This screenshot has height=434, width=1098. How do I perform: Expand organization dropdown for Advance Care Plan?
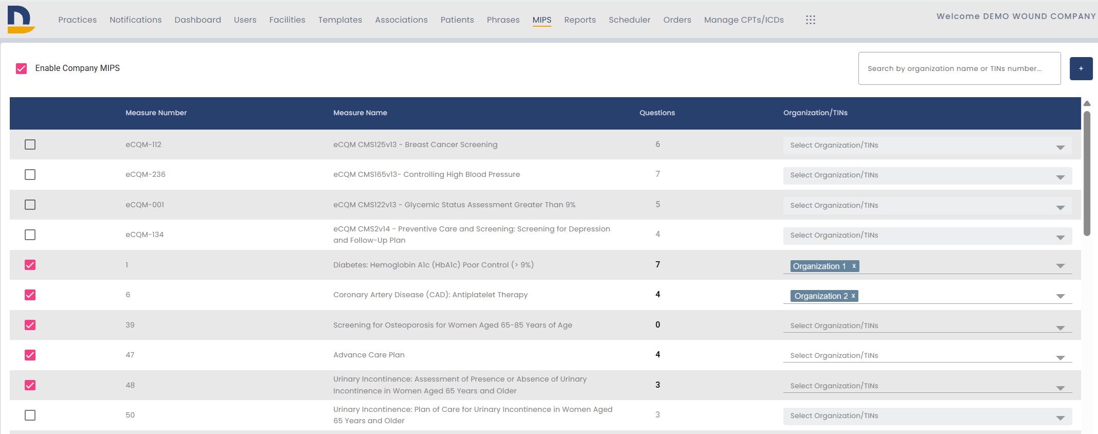927,356
